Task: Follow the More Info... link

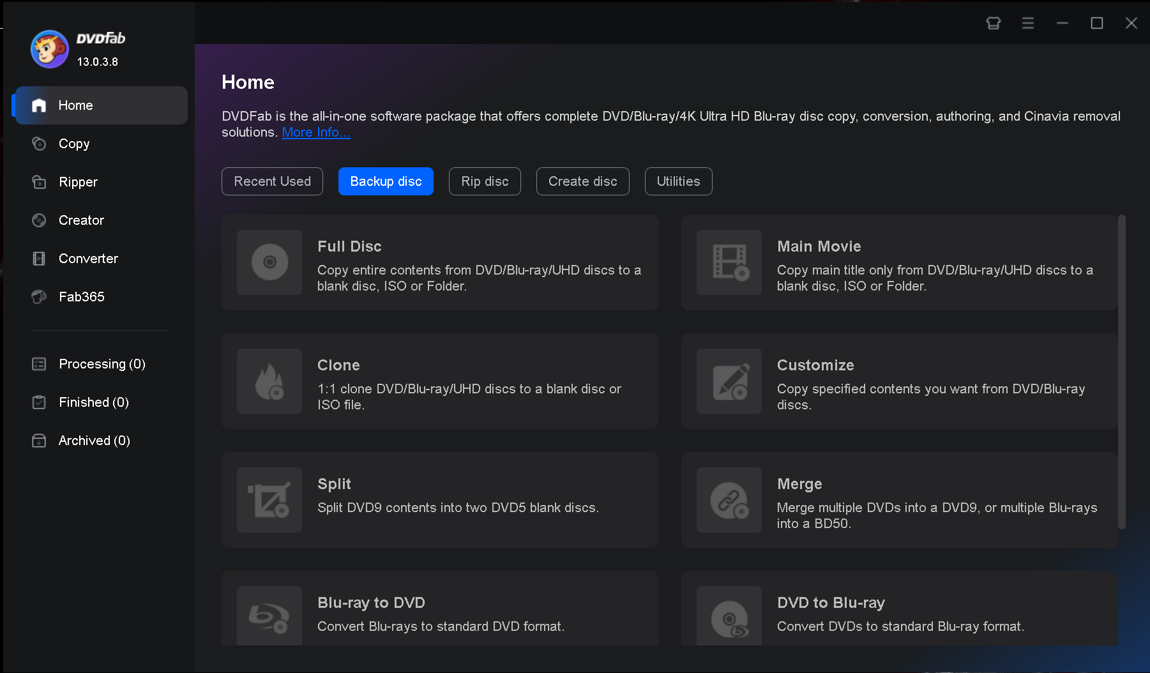Action: point(316,132)
